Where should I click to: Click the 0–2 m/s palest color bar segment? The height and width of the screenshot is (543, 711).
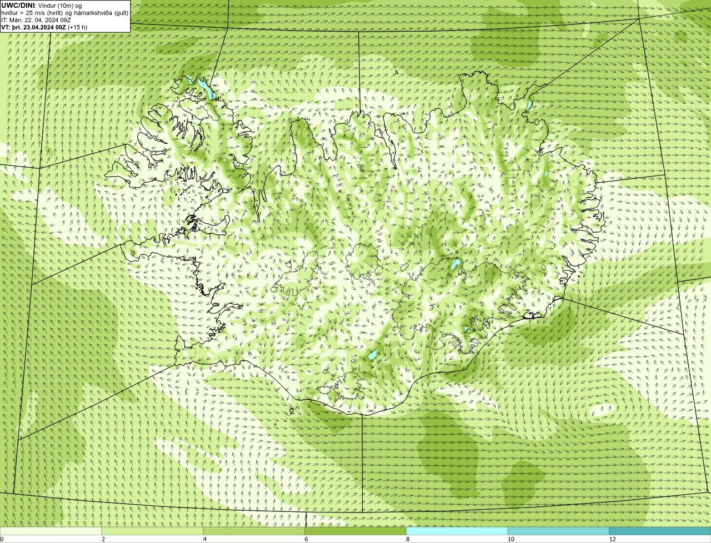(x=51, y=531)
